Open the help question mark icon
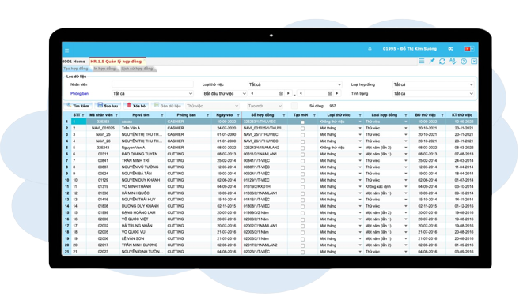The height and width of the screenshot is (296, 527). [x=464, y=62]
